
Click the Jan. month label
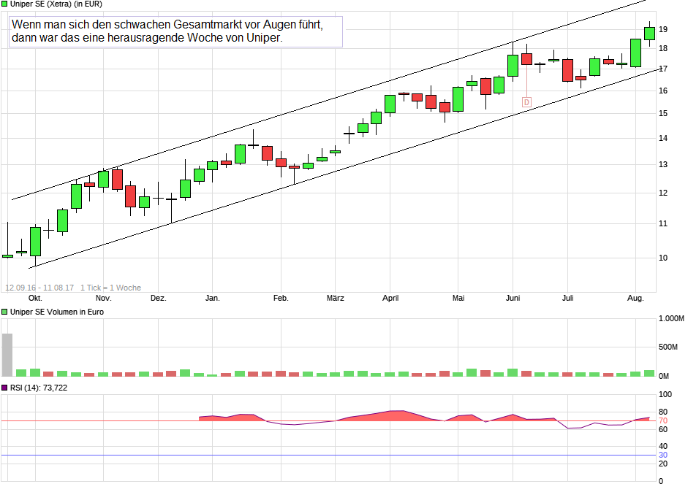pyautogui.click(x=212, y=299)
